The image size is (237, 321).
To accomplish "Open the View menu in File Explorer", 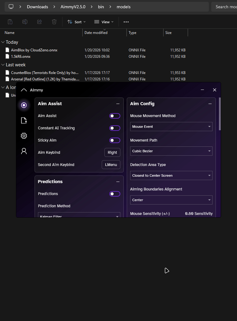I will [x=104, y=22].
